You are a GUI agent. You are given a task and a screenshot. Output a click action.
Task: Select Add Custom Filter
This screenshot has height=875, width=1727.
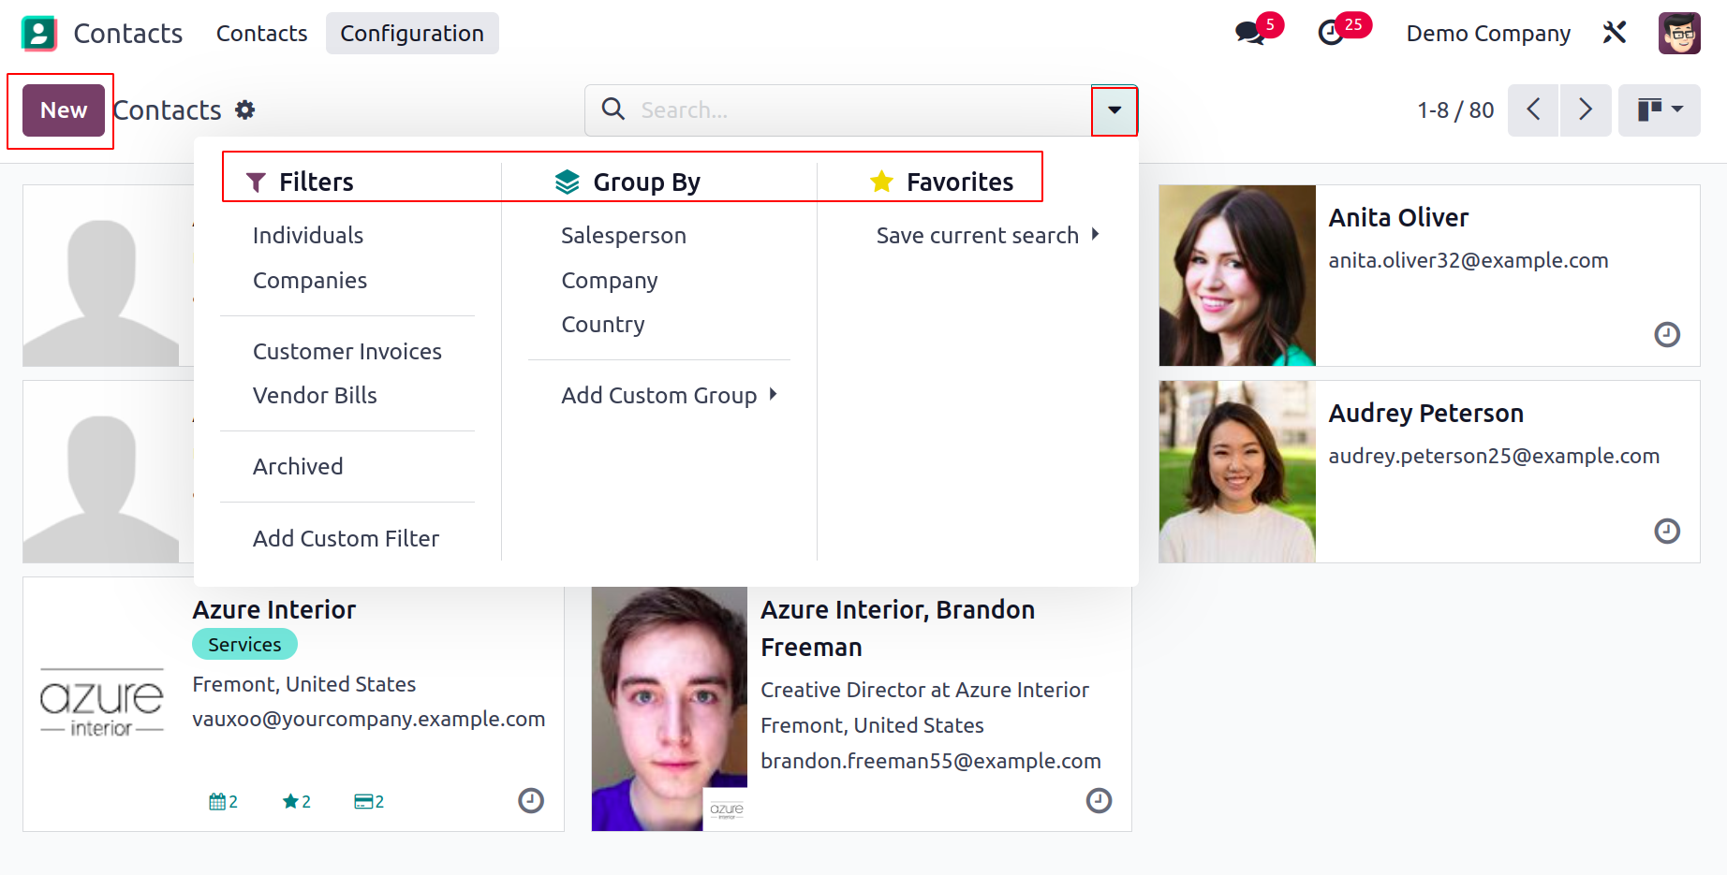click(346, 539)
